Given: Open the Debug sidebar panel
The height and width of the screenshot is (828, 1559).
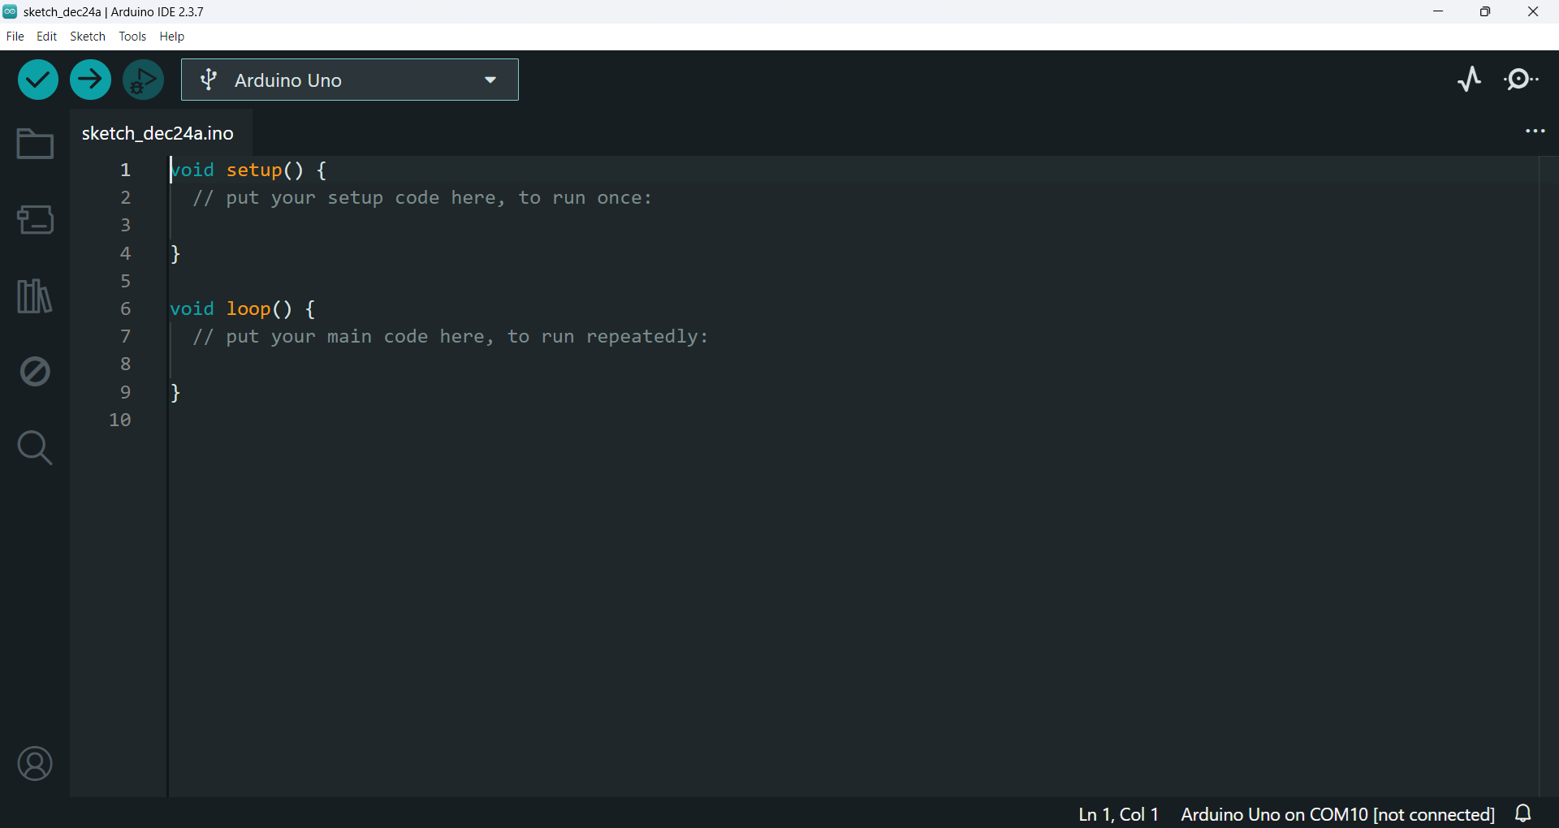Looking at the screenshot, I should coord(35,371).
